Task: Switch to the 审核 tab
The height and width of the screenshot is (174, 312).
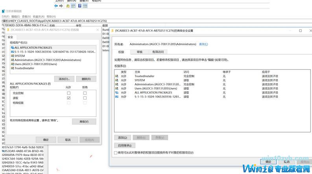Action: 139,52
